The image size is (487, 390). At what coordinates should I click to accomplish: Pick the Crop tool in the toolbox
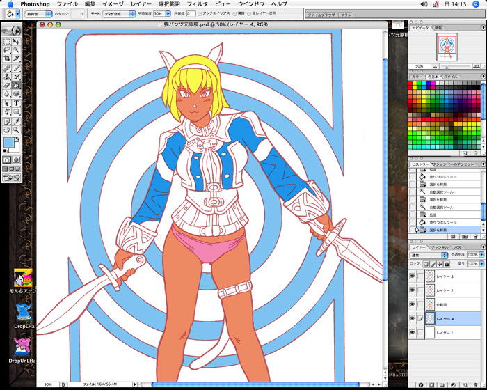[x=6, y=59]
